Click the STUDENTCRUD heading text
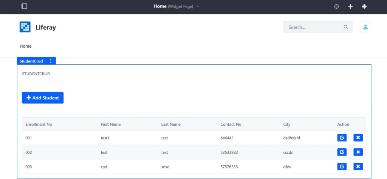The height and width of the screenshot is (179, 387). (x=36, y=74)
